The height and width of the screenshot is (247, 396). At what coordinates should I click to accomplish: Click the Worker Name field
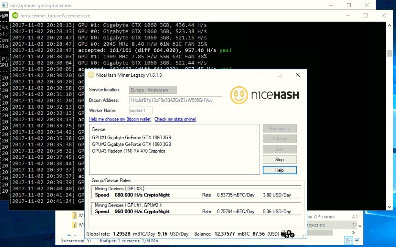141,111
